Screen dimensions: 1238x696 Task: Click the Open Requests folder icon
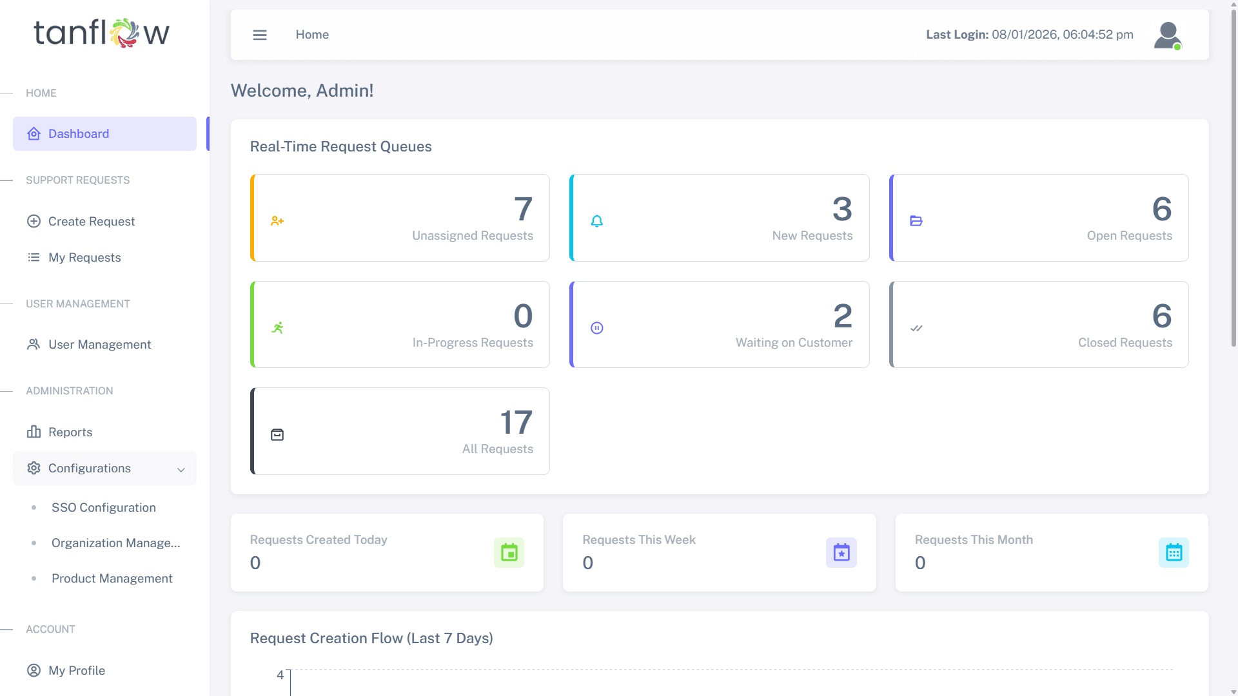click(916, 220)
